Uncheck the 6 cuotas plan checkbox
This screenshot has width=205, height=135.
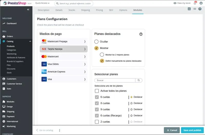[97, 97]
